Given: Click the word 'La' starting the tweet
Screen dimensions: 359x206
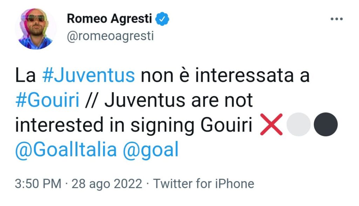Looking at the screenshot, I should [26, 76].
